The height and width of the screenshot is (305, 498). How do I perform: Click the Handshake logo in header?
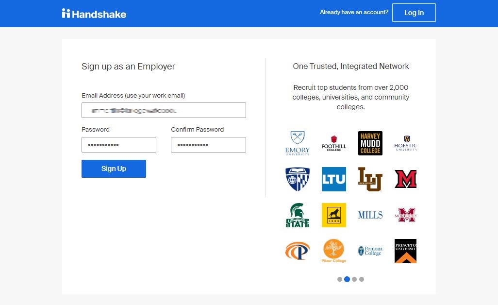94,14
